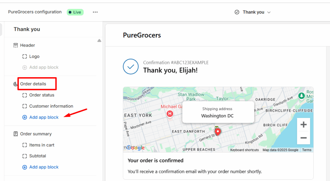This screenshot has height=181, width=330.
Task: Click the red map location pin
Action: pos(218,131)
